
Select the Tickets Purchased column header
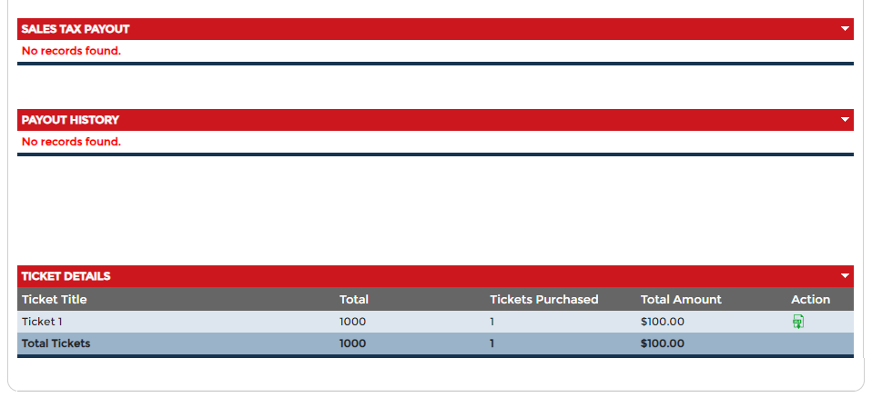pos(544,299)
